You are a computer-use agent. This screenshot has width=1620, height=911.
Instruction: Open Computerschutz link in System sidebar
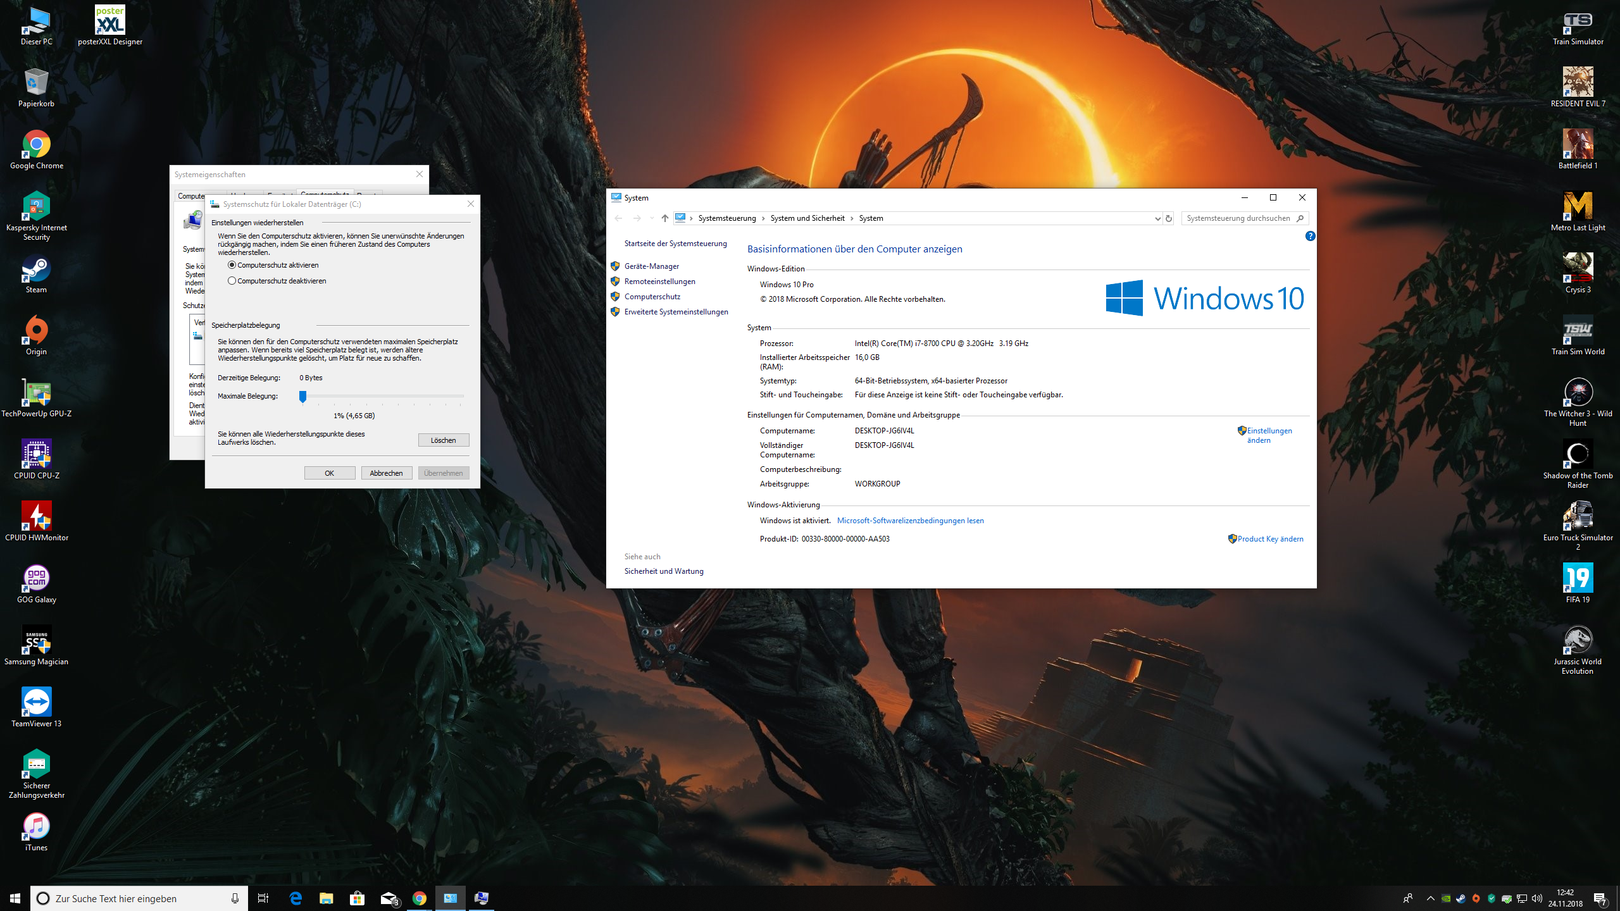652,297
